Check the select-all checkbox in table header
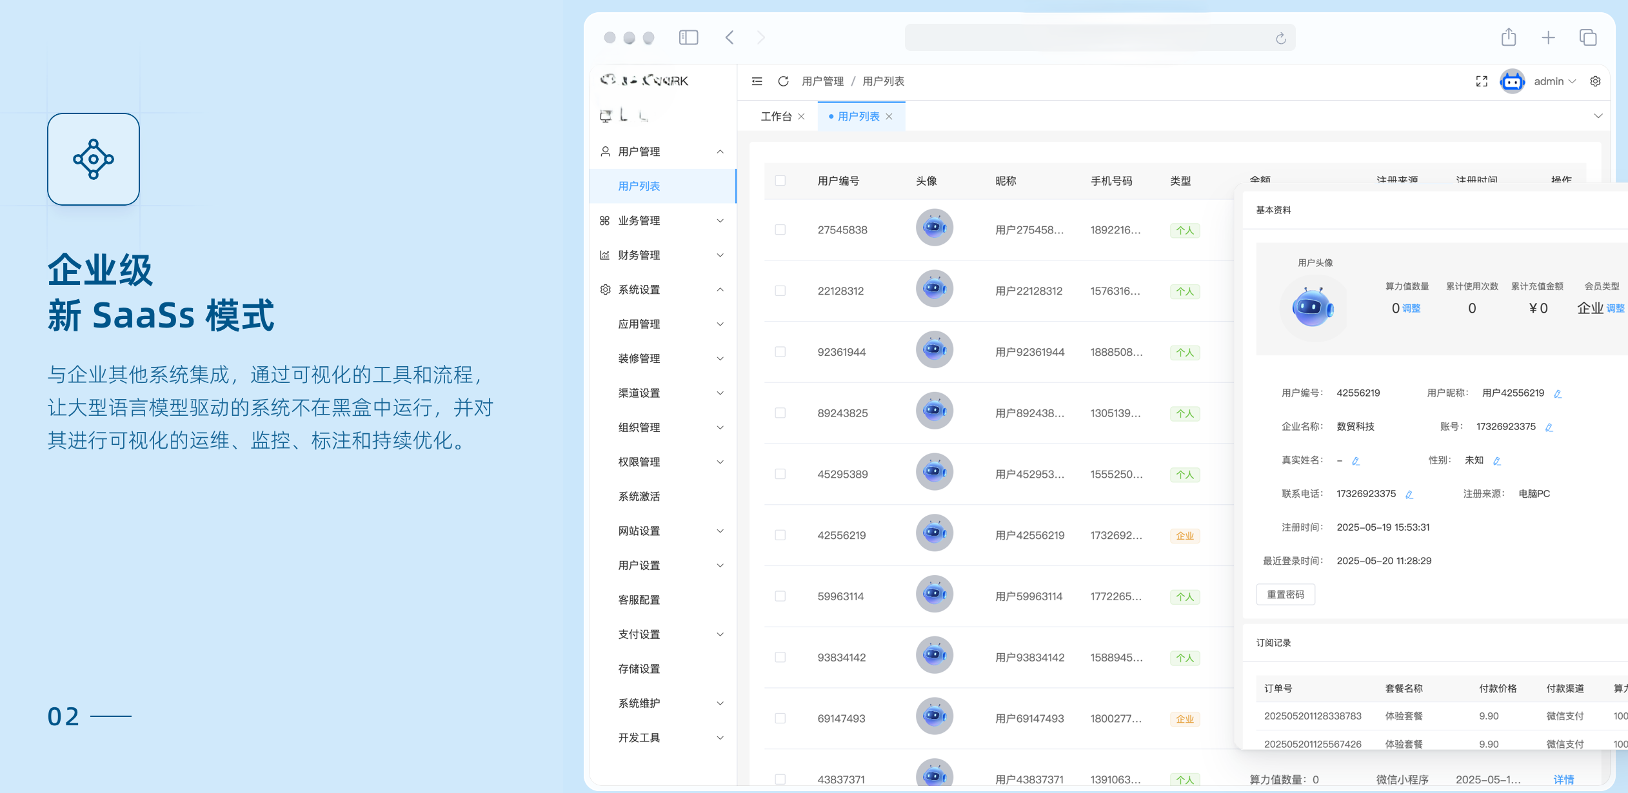Viewport: 1628px width, 793px height. tap(780, 181)
